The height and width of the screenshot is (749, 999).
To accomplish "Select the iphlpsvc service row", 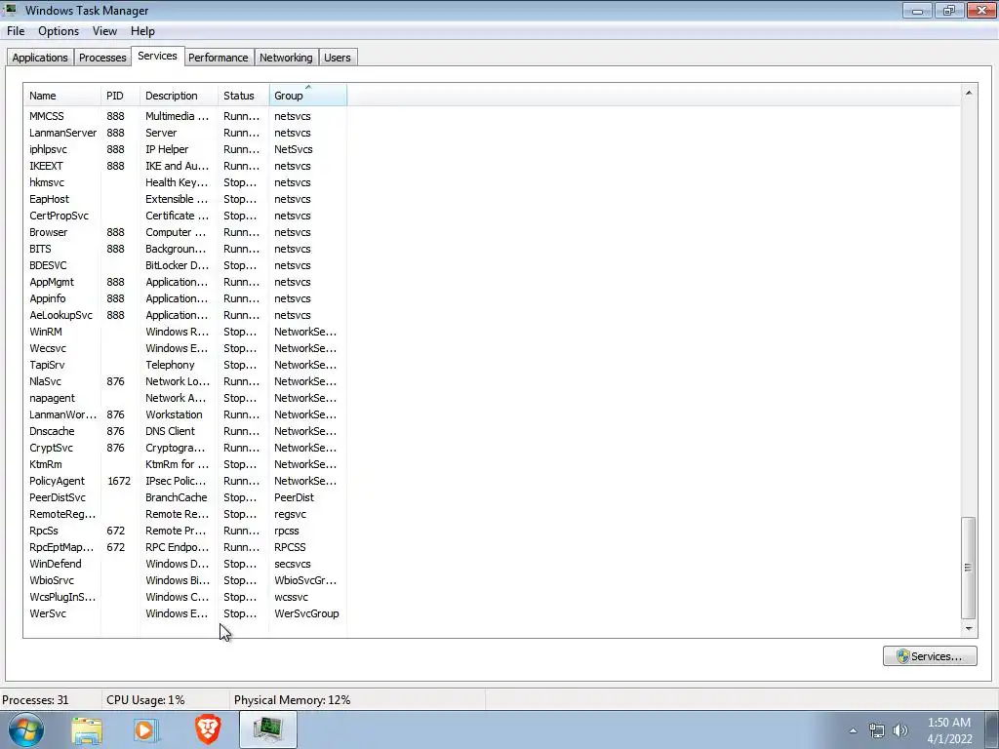I will click(x=184, y=149).
